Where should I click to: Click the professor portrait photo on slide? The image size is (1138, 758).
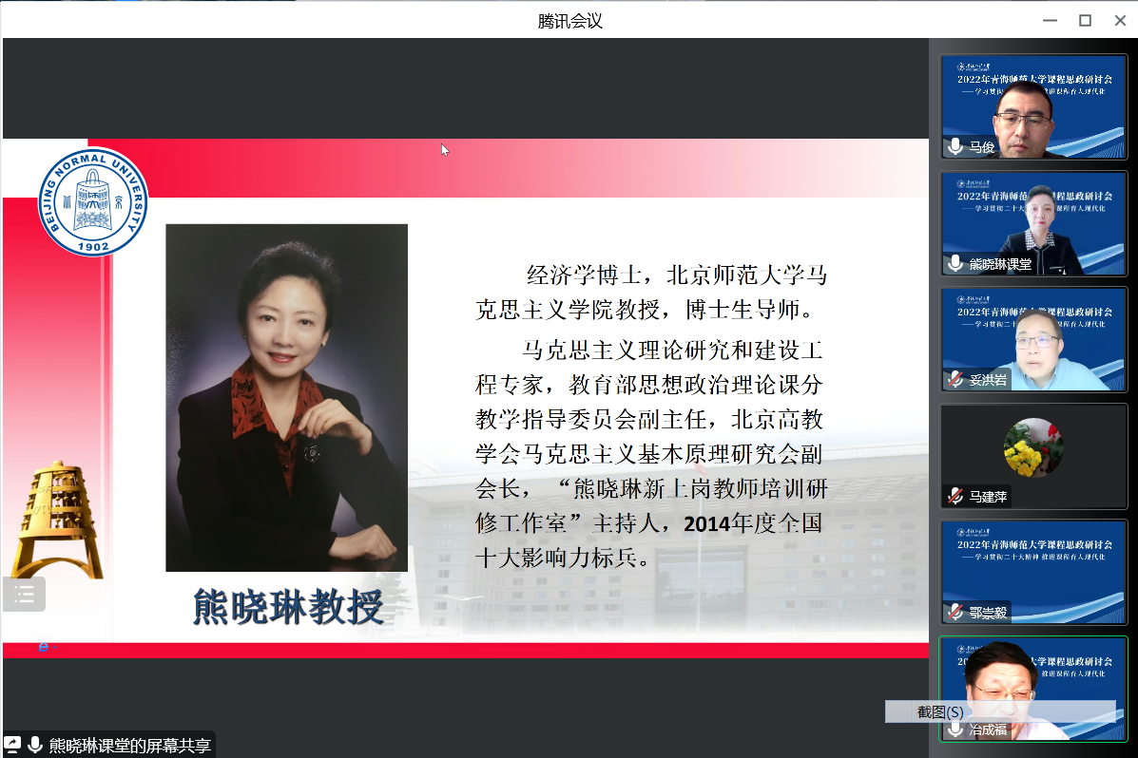pos(286,397)
